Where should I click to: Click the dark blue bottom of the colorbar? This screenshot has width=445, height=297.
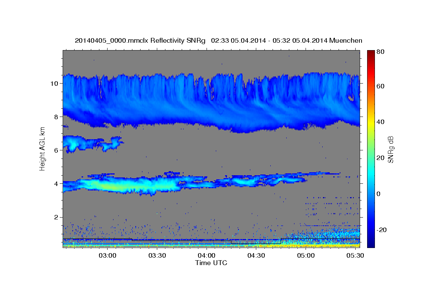click(x=370, y=243)
